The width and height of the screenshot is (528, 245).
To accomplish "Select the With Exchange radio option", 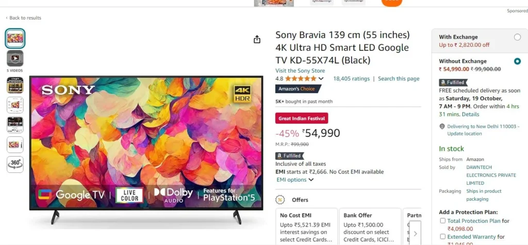I will (x=517, y=37).
